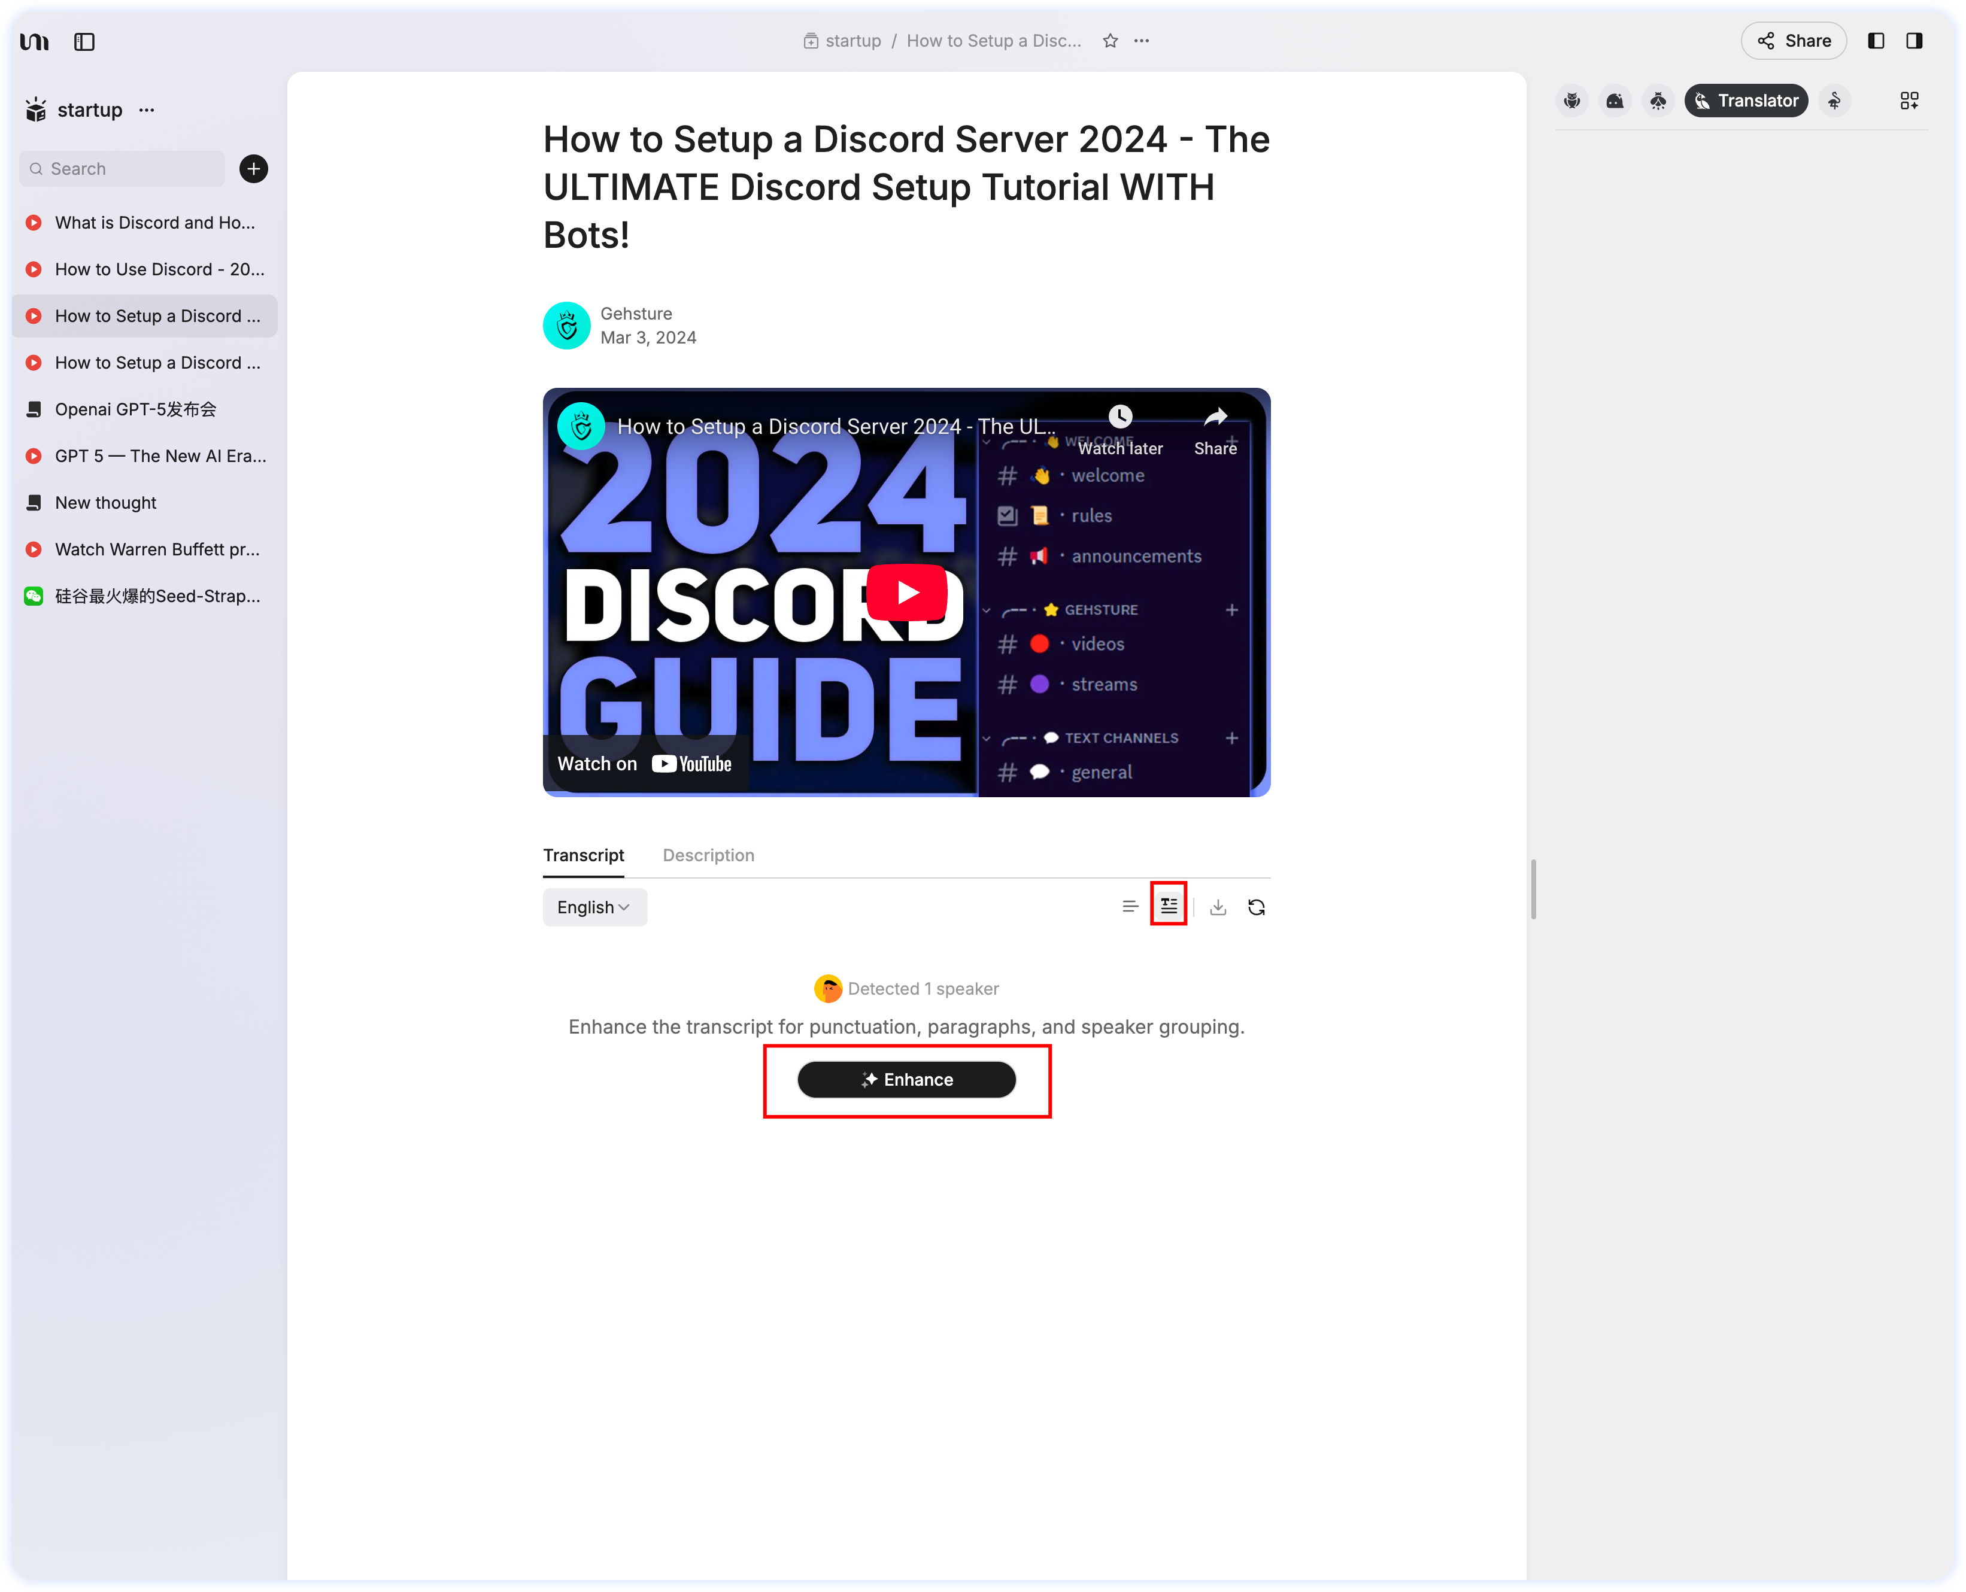
Task: Click the Share button
Action: pos(1794,41)
